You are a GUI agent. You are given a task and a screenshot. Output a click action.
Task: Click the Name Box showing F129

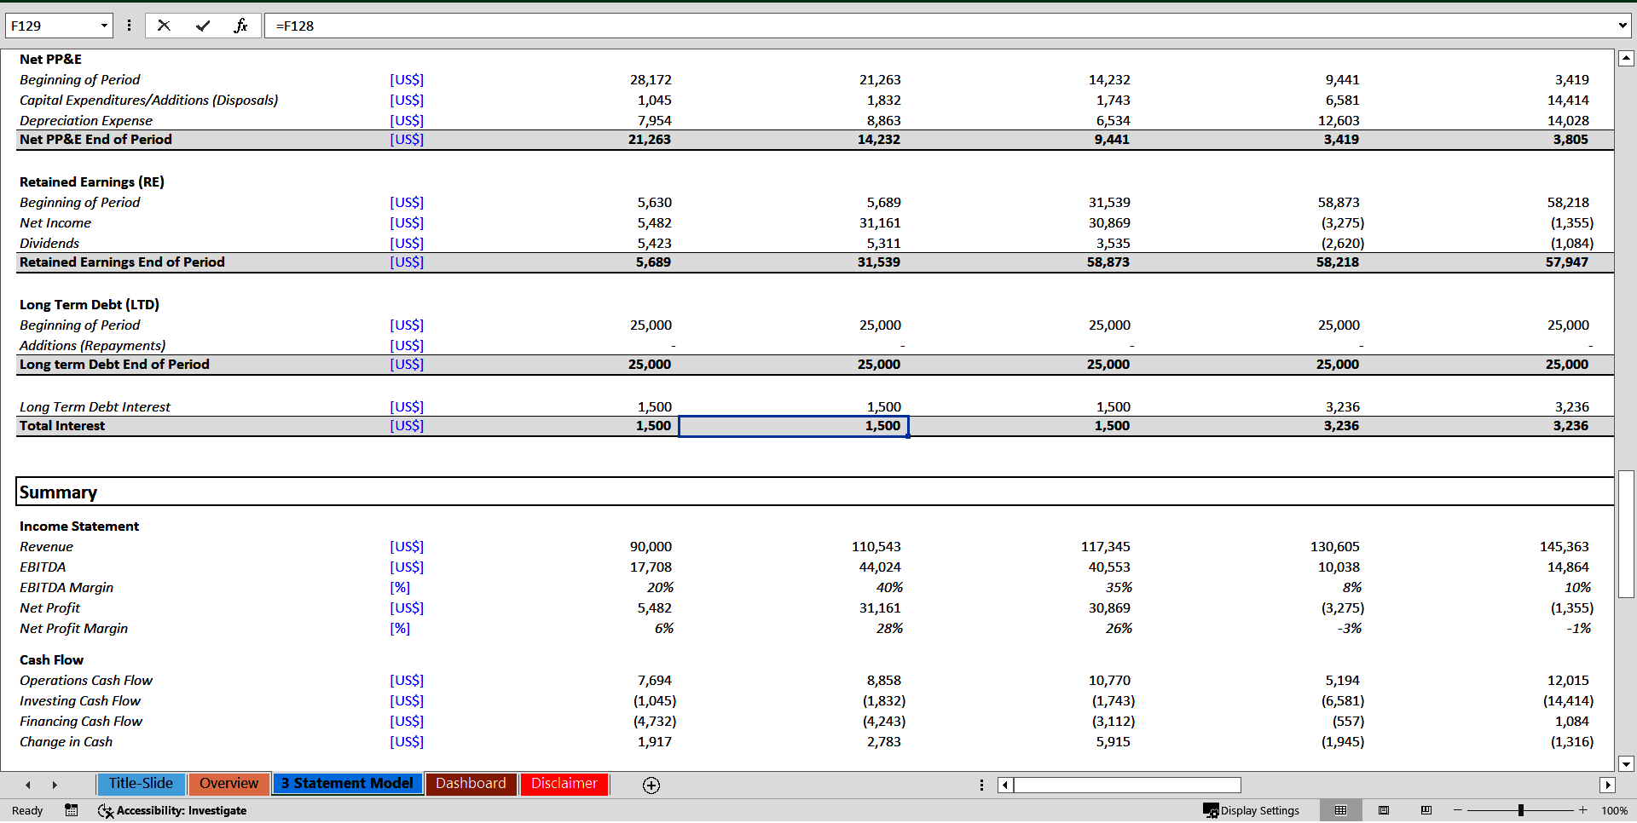pyautogui.click(x=51, y=26)
